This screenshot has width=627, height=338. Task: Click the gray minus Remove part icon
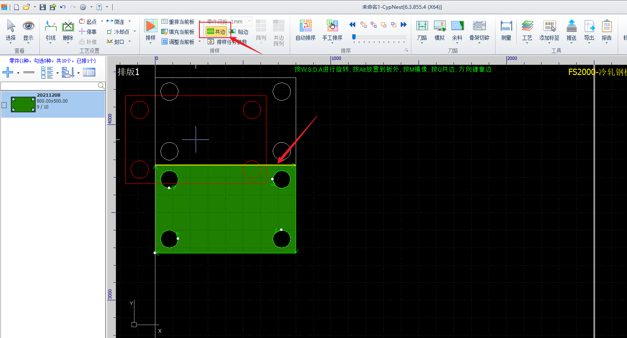point(29,72)
